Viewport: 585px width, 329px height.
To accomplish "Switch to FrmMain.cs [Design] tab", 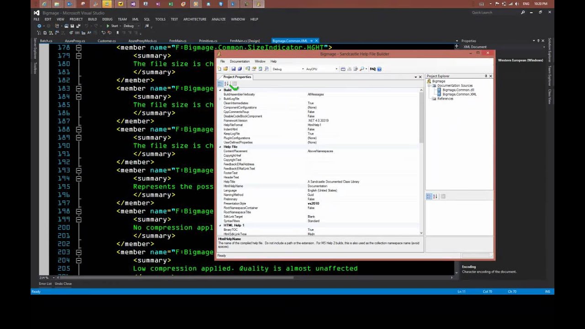I will pos(245,41).
